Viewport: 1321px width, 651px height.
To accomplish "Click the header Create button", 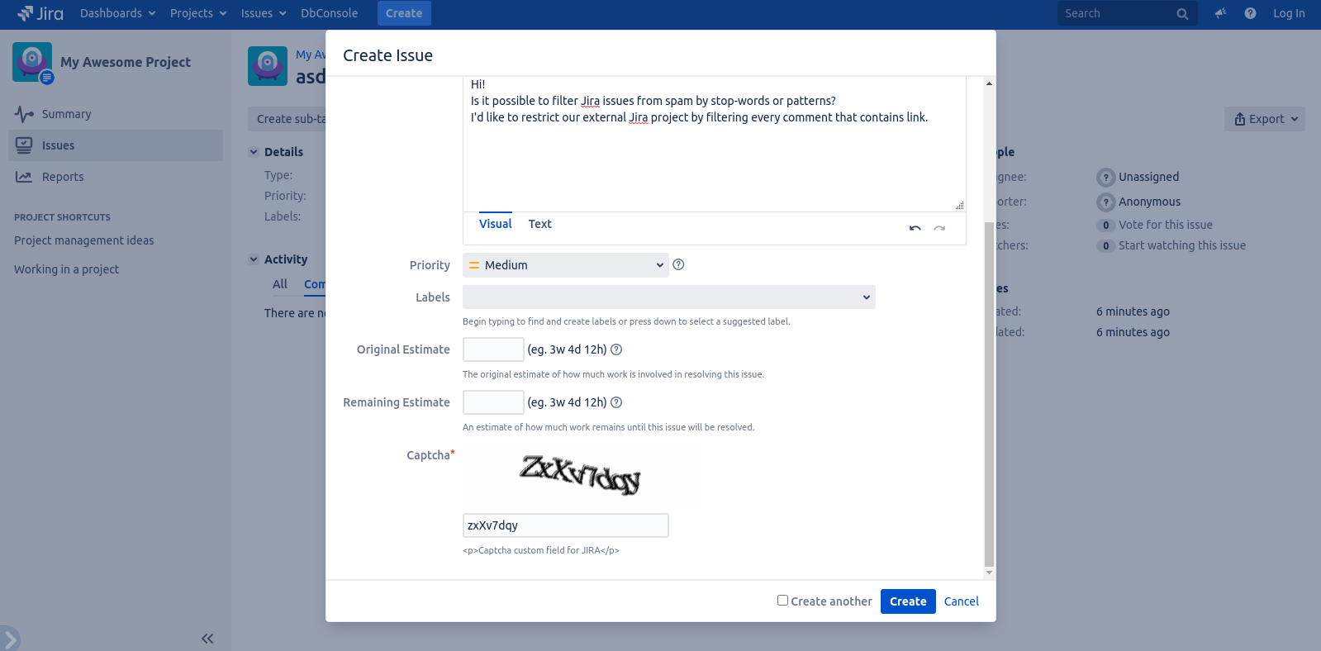I will click(x=404, y=13).
